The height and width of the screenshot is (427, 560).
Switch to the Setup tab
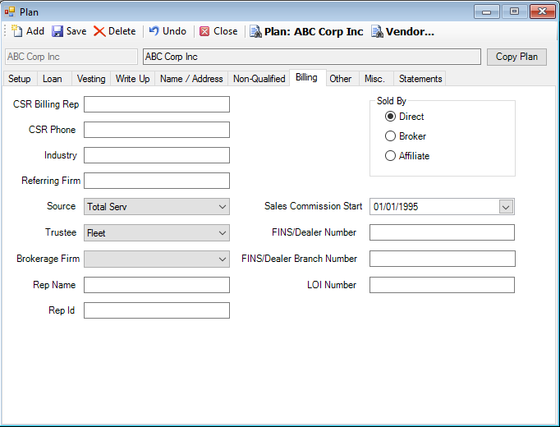point(19,79)
